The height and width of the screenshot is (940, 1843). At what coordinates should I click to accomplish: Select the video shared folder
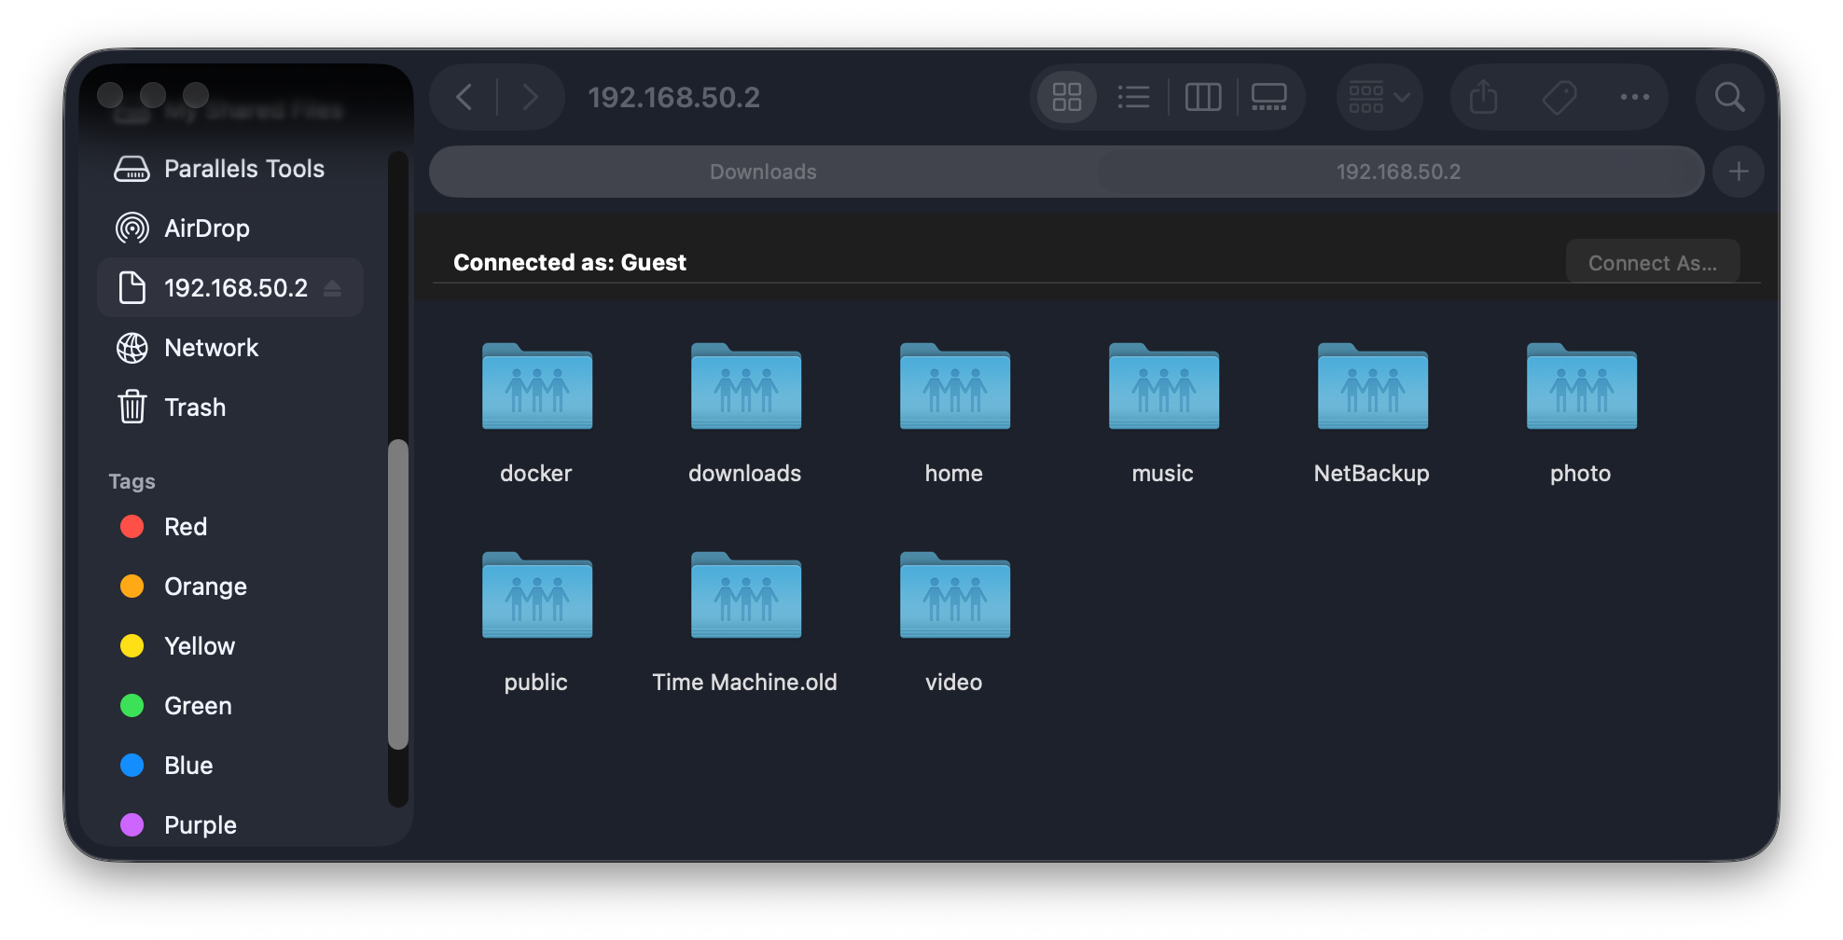coord(954,596)
